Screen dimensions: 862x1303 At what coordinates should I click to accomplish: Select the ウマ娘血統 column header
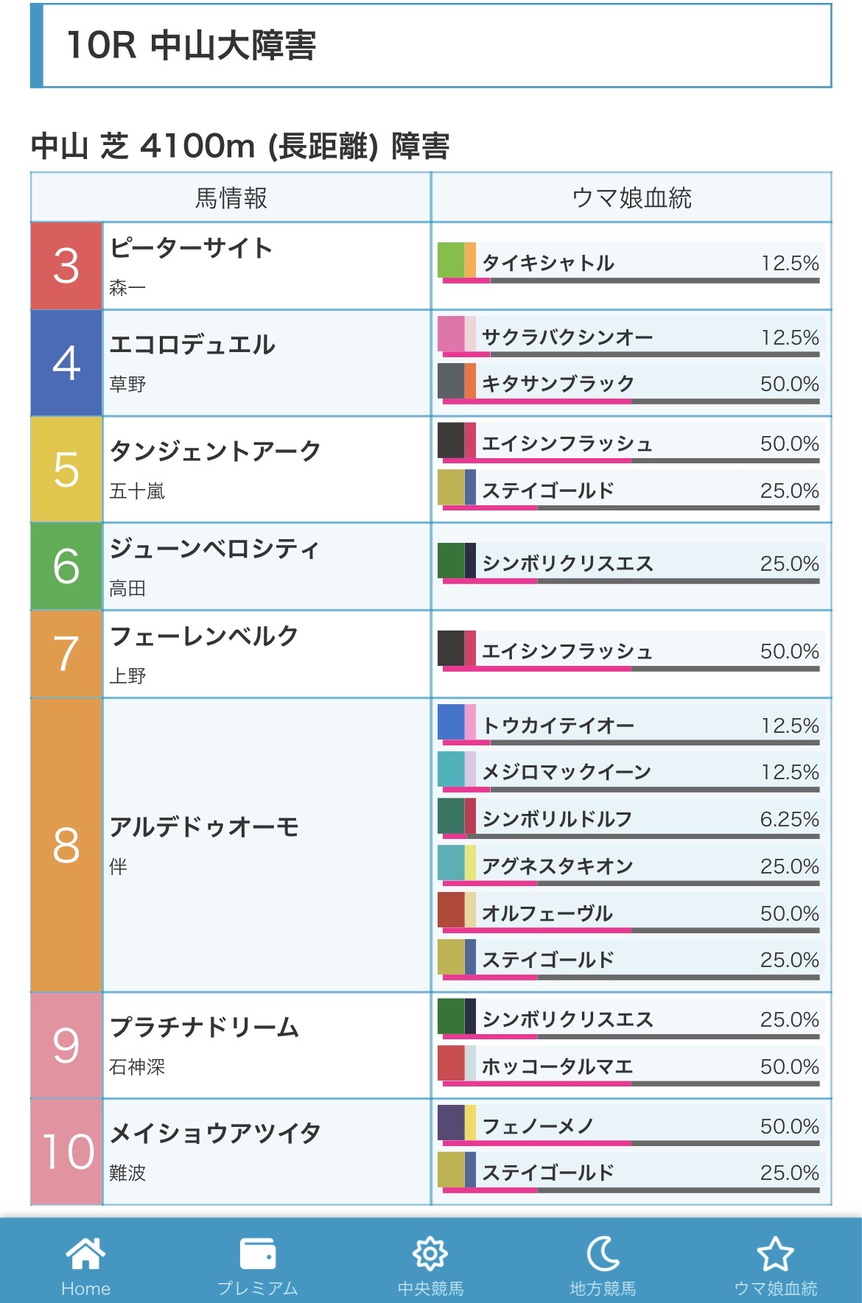click(631, 197)
